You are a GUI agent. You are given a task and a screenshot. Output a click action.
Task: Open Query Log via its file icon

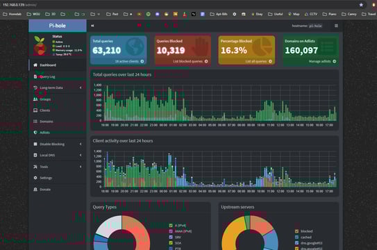tap(35, 76)
